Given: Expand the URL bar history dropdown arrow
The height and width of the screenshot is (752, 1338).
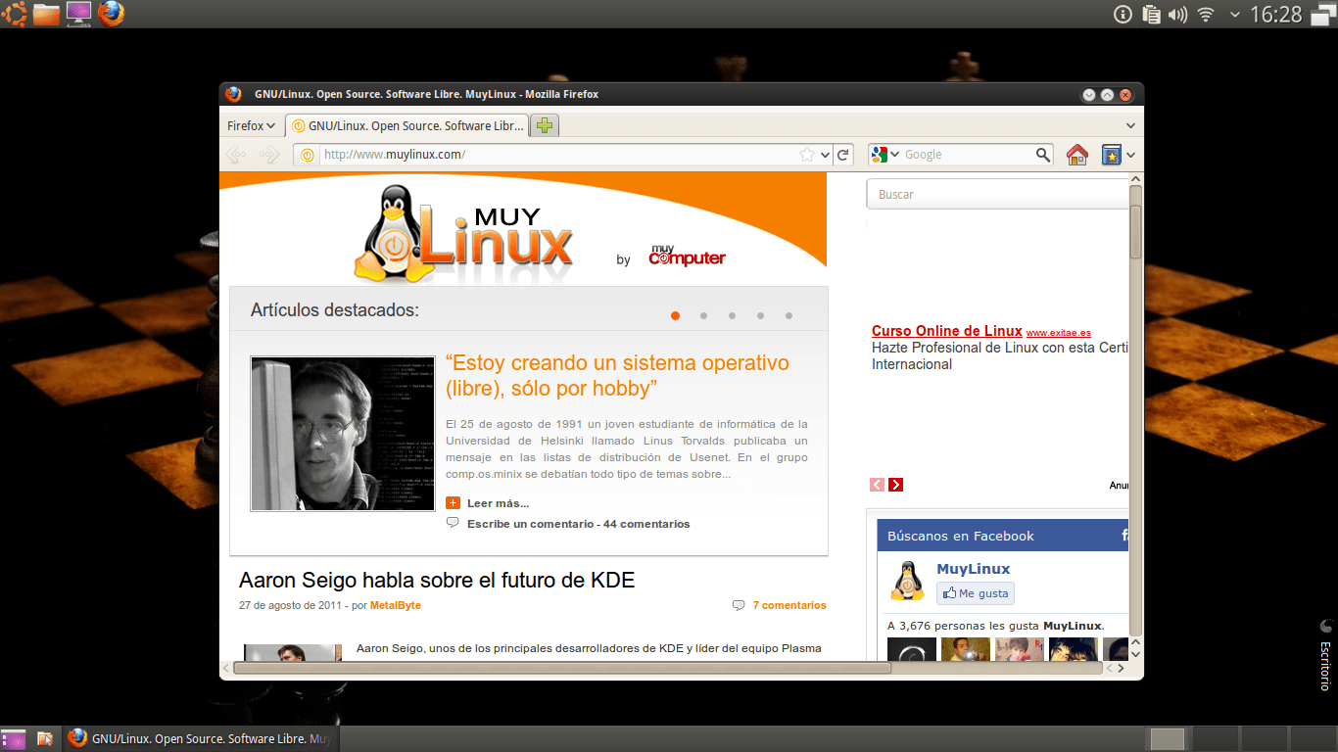Looking at the screenshot, I should (x=826, y=155).
